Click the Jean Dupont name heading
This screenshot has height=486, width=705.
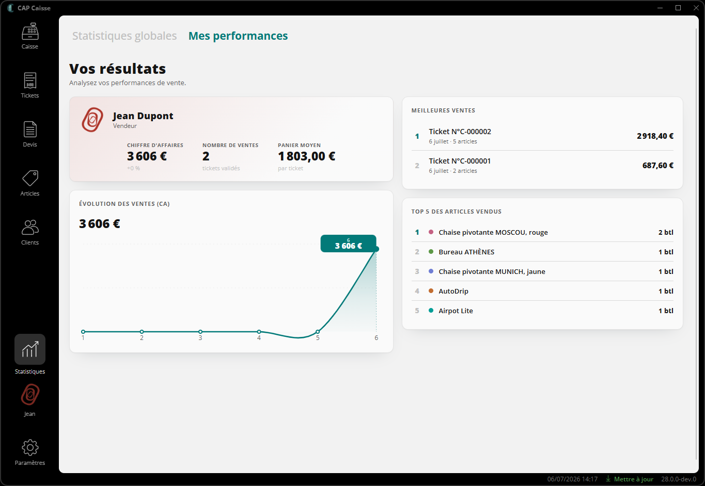point(143,116)
